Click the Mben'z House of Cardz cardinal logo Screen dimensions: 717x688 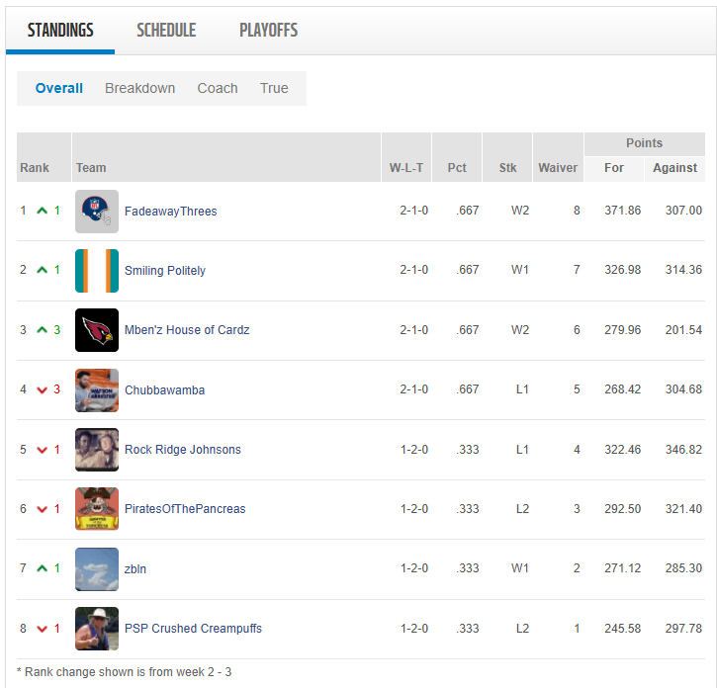coord(97,330)
